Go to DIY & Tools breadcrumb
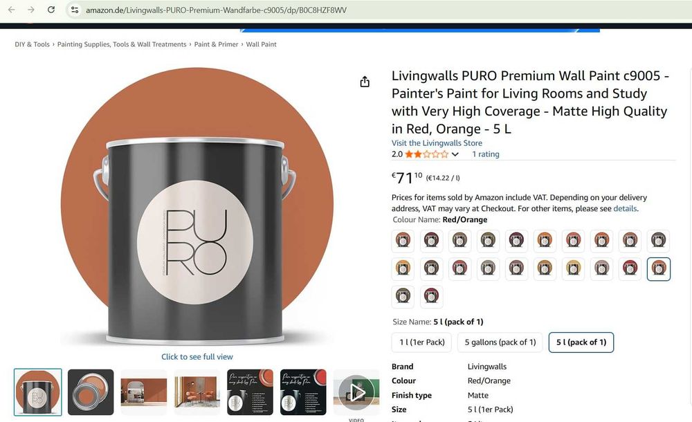The height and width of the screenshot is (422, 692). [x=33, y=44]
